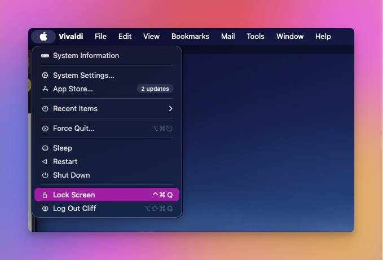This screenshot has width=383, height=260.
Task: Choose Log Out Cliff
Action: [x=74, y=209]
